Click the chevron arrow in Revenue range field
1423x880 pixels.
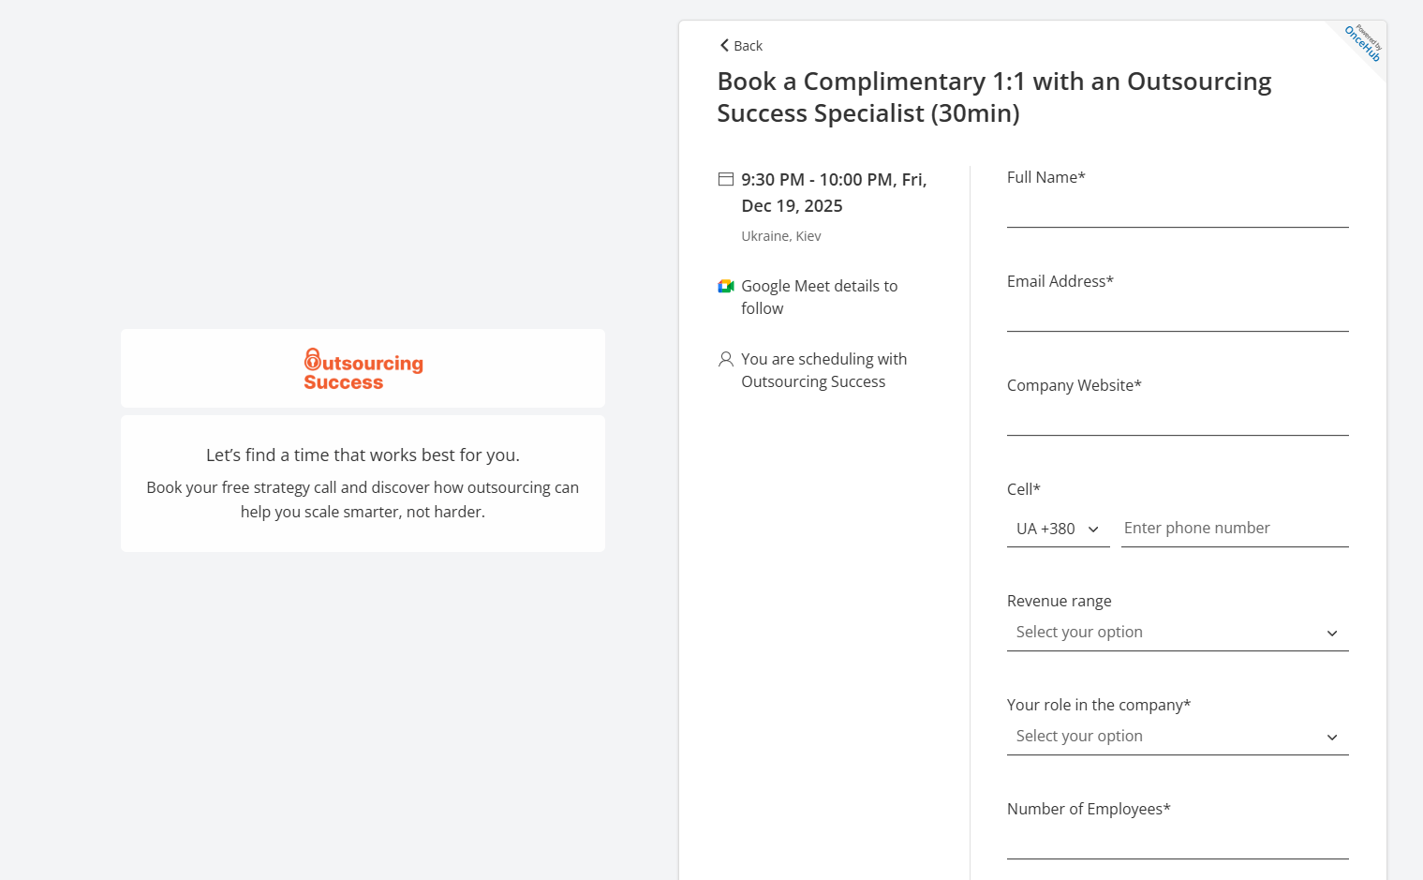point(1332,634)
